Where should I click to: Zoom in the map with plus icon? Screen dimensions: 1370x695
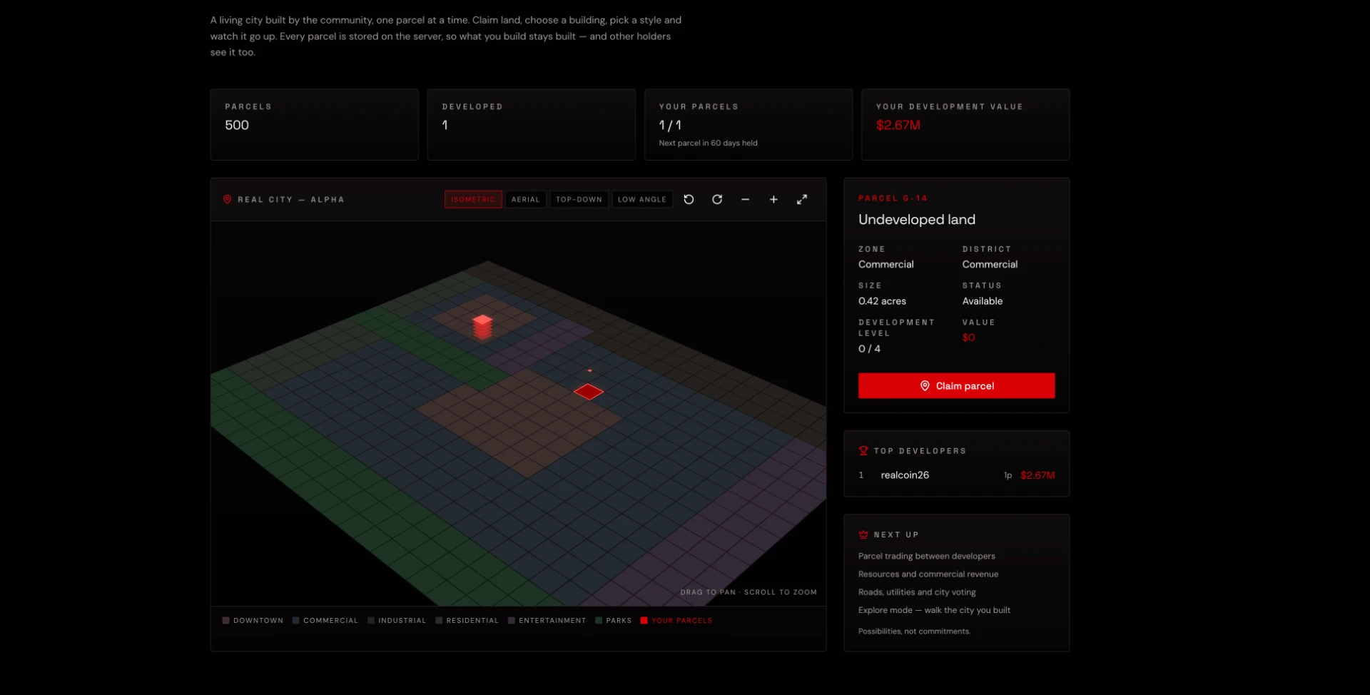(x=773, y=200)
